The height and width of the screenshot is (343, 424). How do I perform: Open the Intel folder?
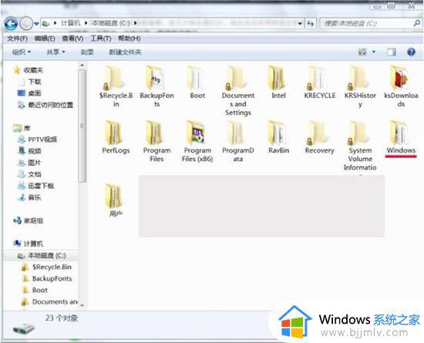tap(278, 78)
